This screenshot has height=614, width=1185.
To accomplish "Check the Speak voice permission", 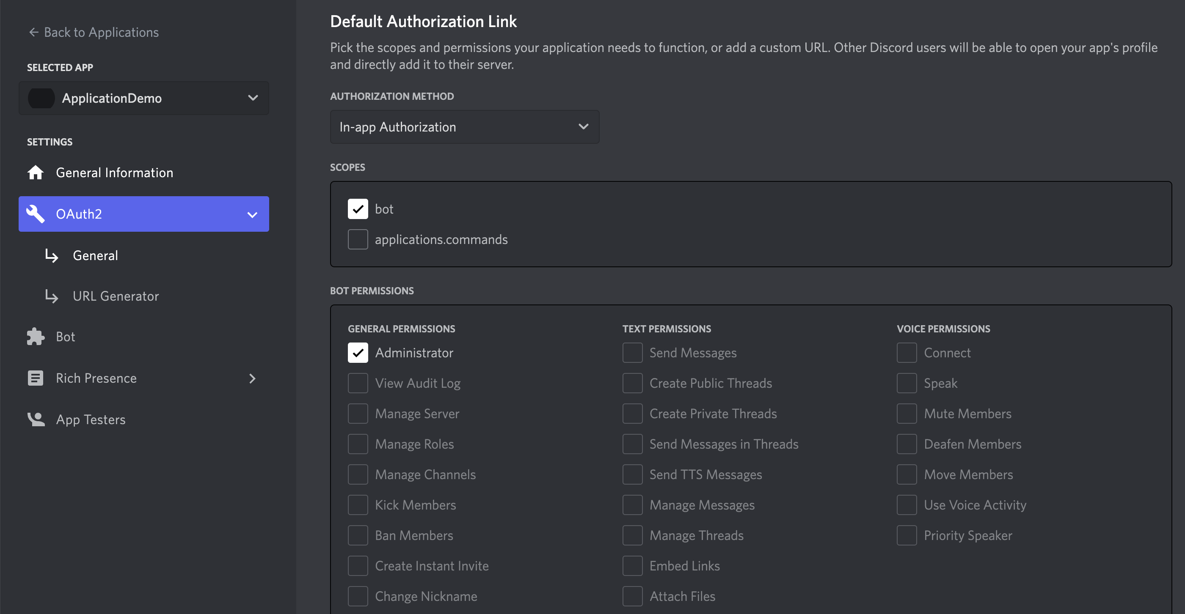I will click(907, 383).
